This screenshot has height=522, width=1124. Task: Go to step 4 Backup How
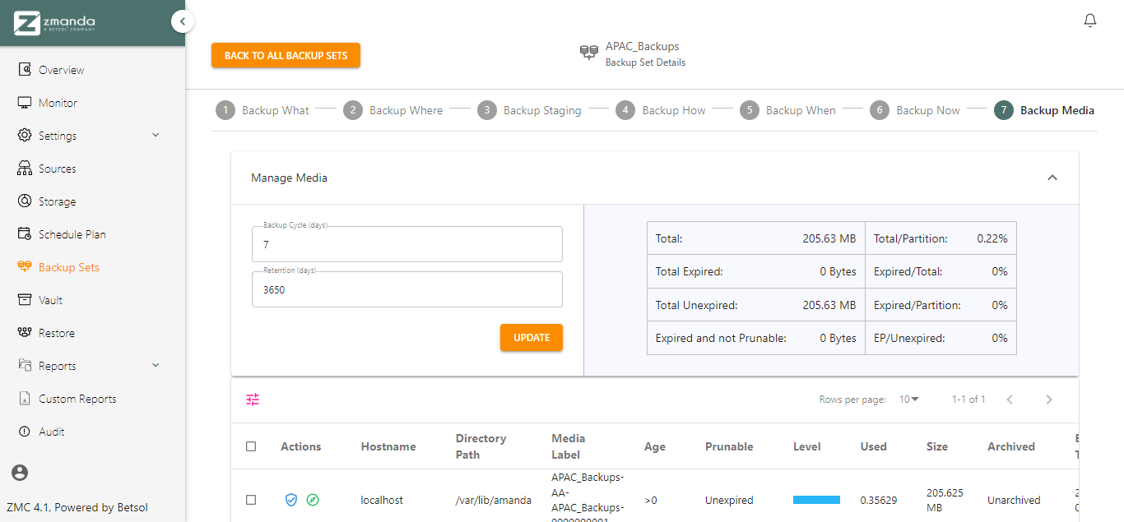click(661, 110)
